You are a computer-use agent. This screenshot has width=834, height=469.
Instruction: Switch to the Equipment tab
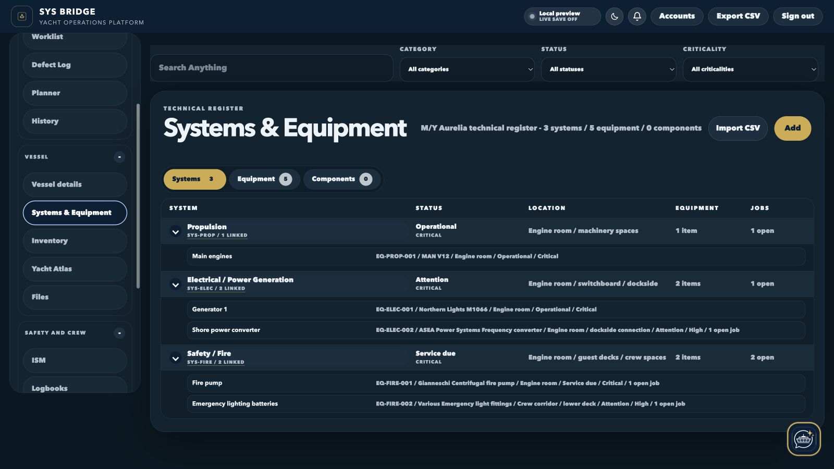coord(264,179)
